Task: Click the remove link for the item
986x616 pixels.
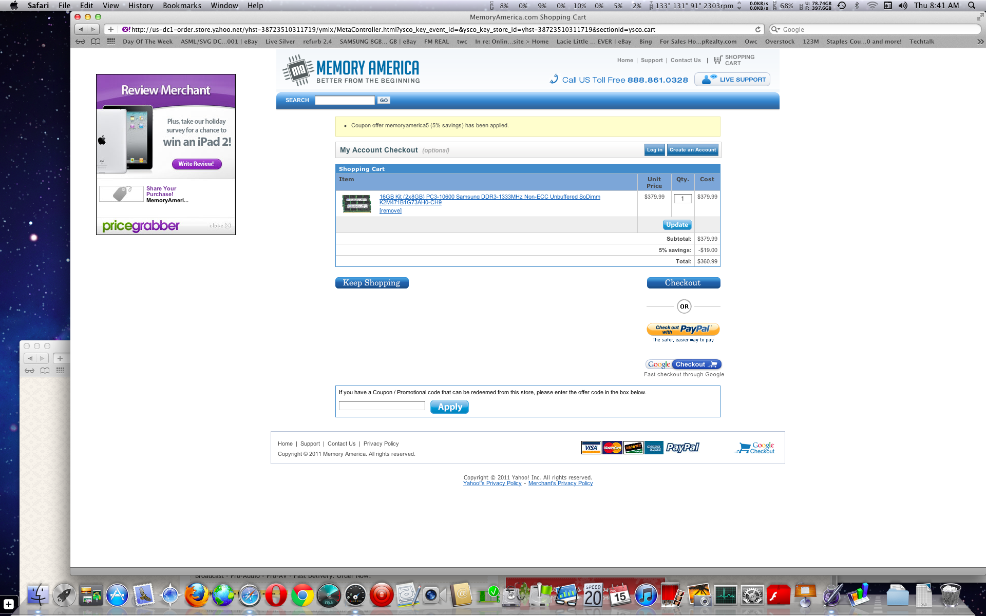Action: point(390,211)
